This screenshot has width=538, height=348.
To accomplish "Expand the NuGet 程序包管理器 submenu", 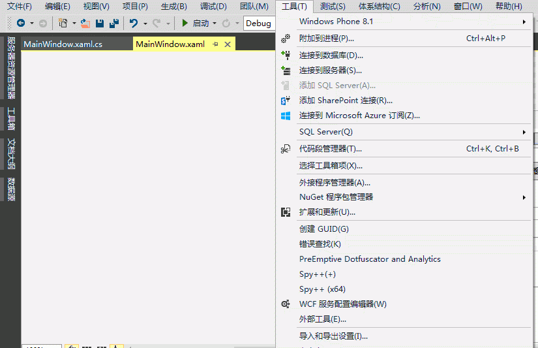I will (524, 197).
